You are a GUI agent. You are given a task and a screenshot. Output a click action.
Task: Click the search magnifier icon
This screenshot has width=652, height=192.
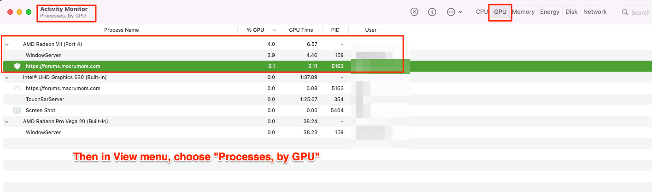[625, 12]
